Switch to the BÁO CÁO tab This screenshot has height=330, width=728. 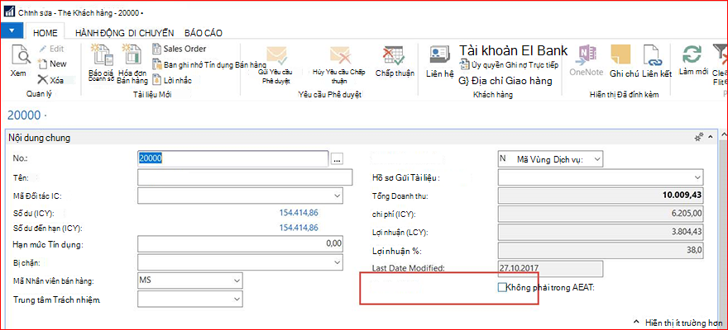(x=204, y=33)
